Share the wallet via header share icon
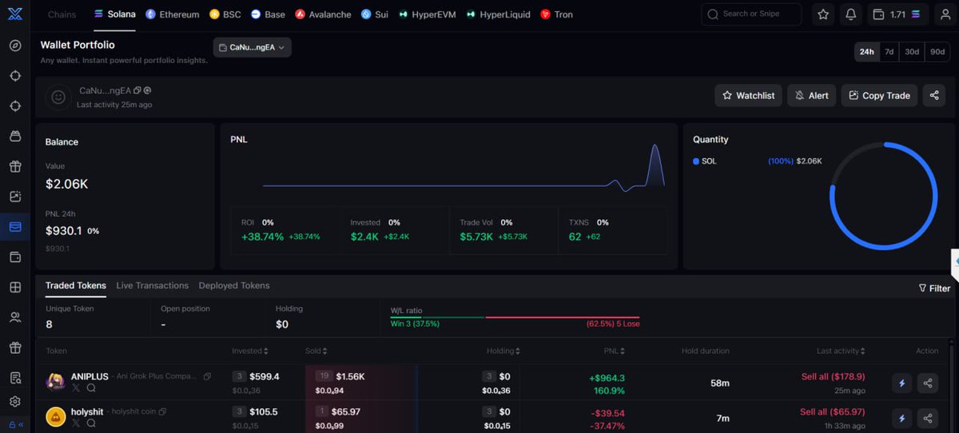The height and width of the screenshot is (433, 959). (x=934, y=95)
